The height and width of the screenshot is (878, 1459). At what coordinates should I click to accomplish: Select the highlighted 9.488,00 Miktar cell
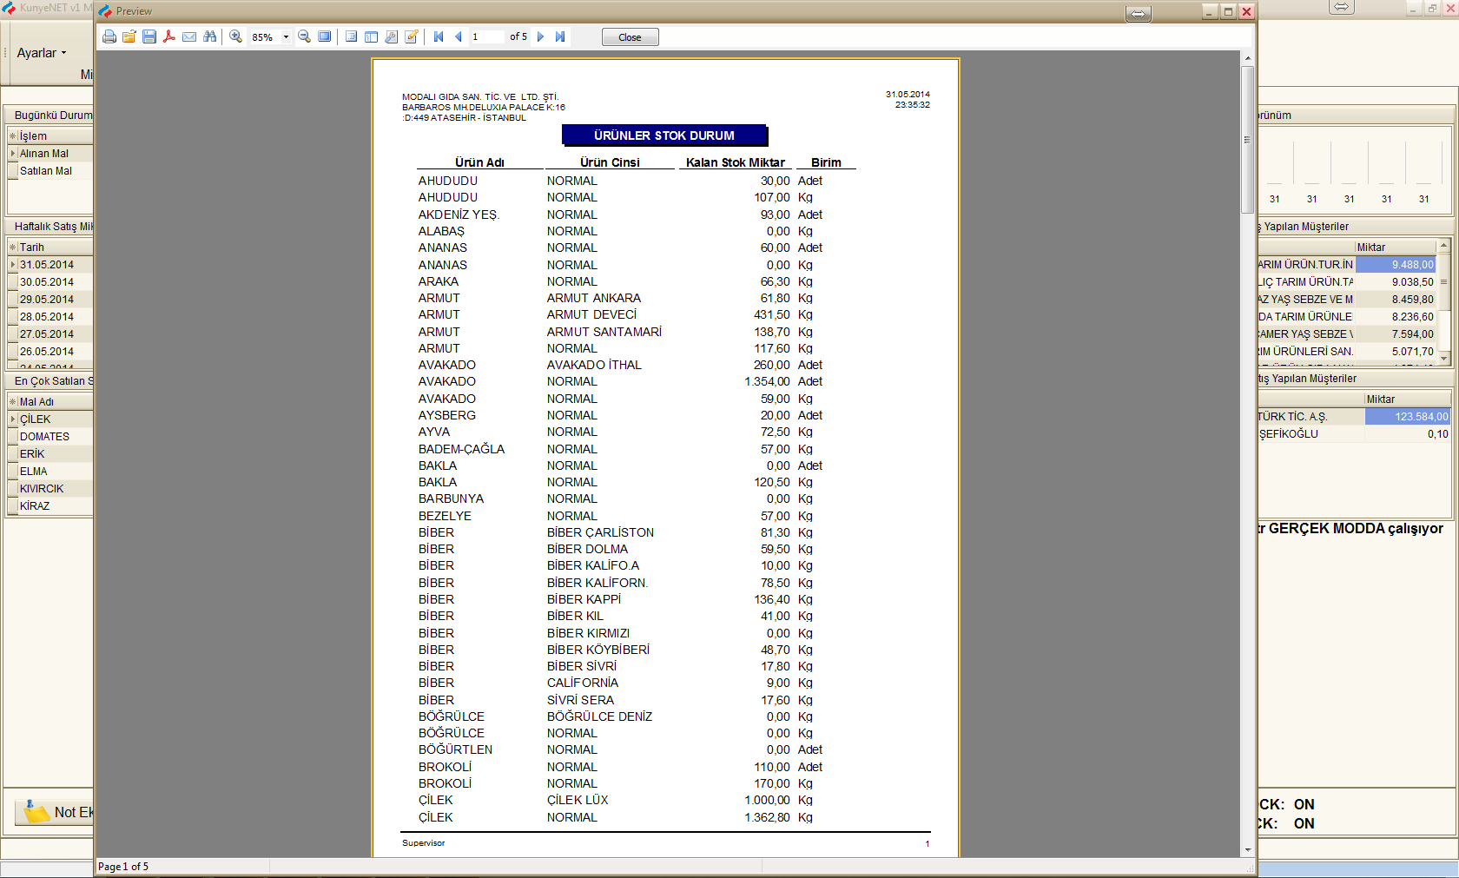pyautogui.click(x=1396, y=265)
